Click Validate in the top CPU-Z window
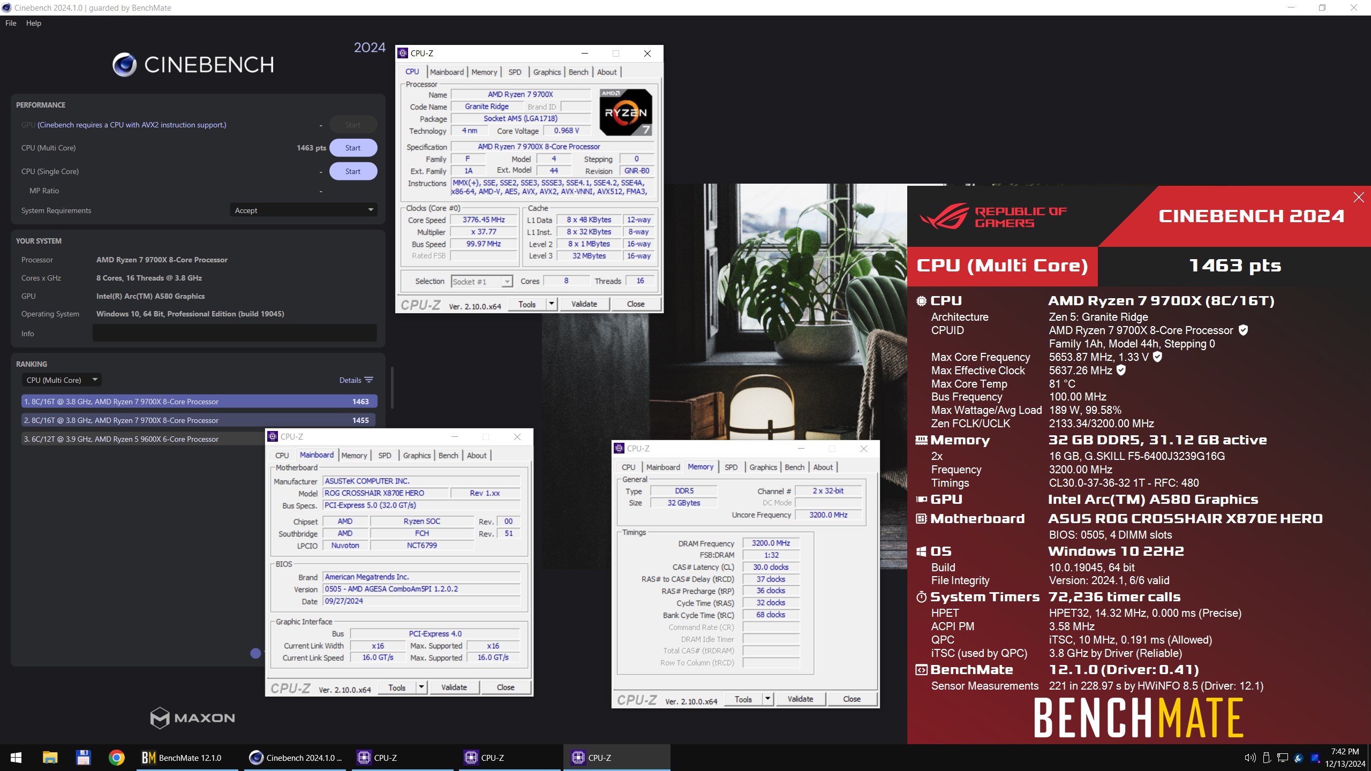Screen dimensions: 1371x771 pos(584,304)
